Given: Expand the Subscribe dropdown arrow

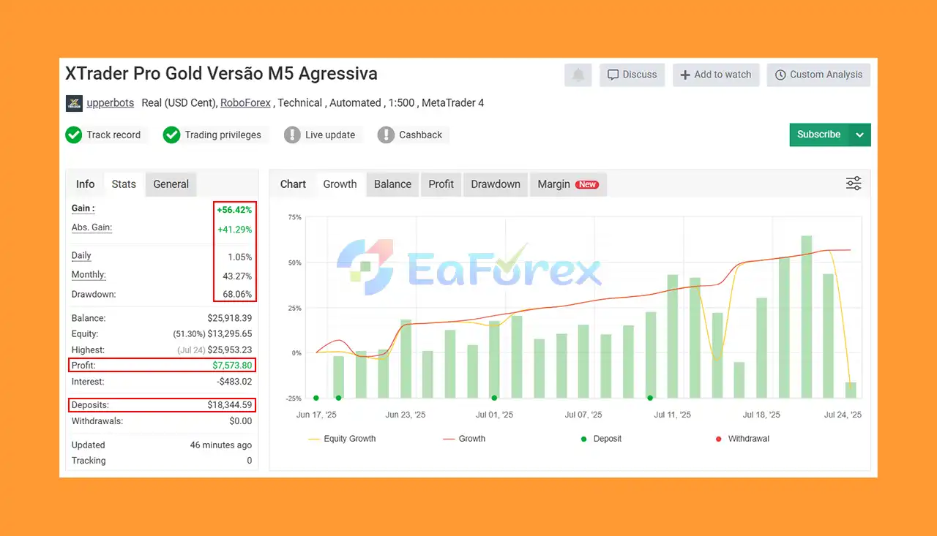Looking at the screenshot, I should [860, 135].
